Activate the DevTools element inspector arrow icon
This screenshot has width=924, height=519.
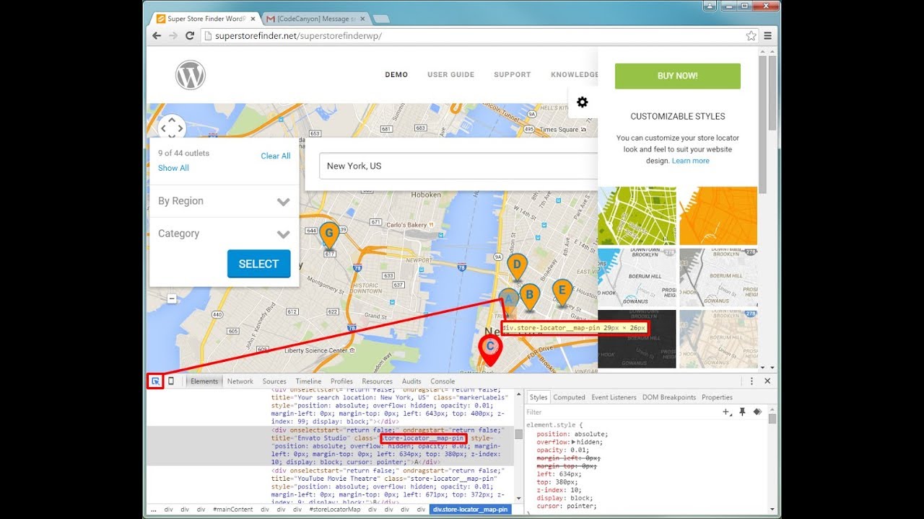[x=155, y=381]
